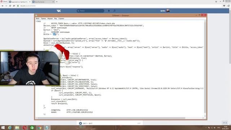Viewport: 231px width, 130px height.
Task: Open Notepad Вид menu
Action: [x=56, y=18]
